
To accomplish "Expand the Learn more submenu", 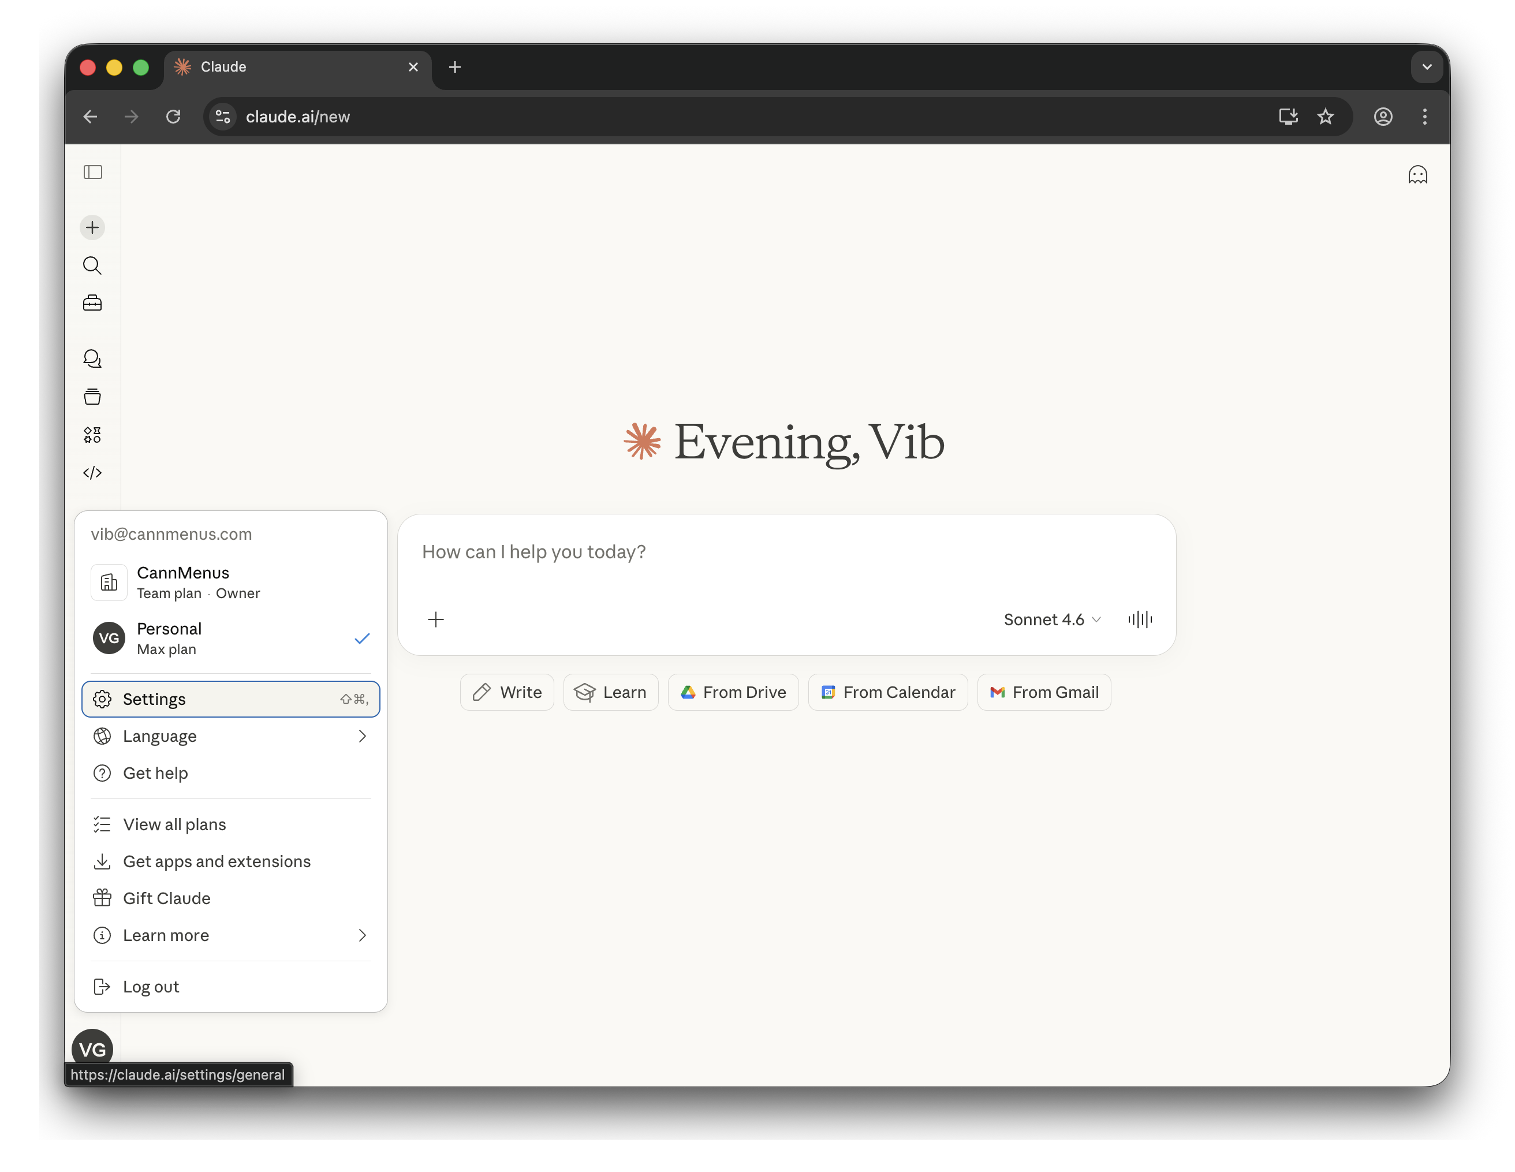I will coord(231,935).
